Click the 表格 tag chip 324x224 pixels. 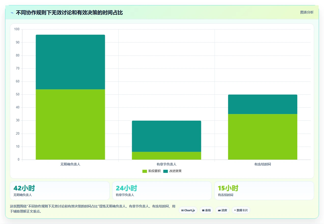tap(206, 210)
